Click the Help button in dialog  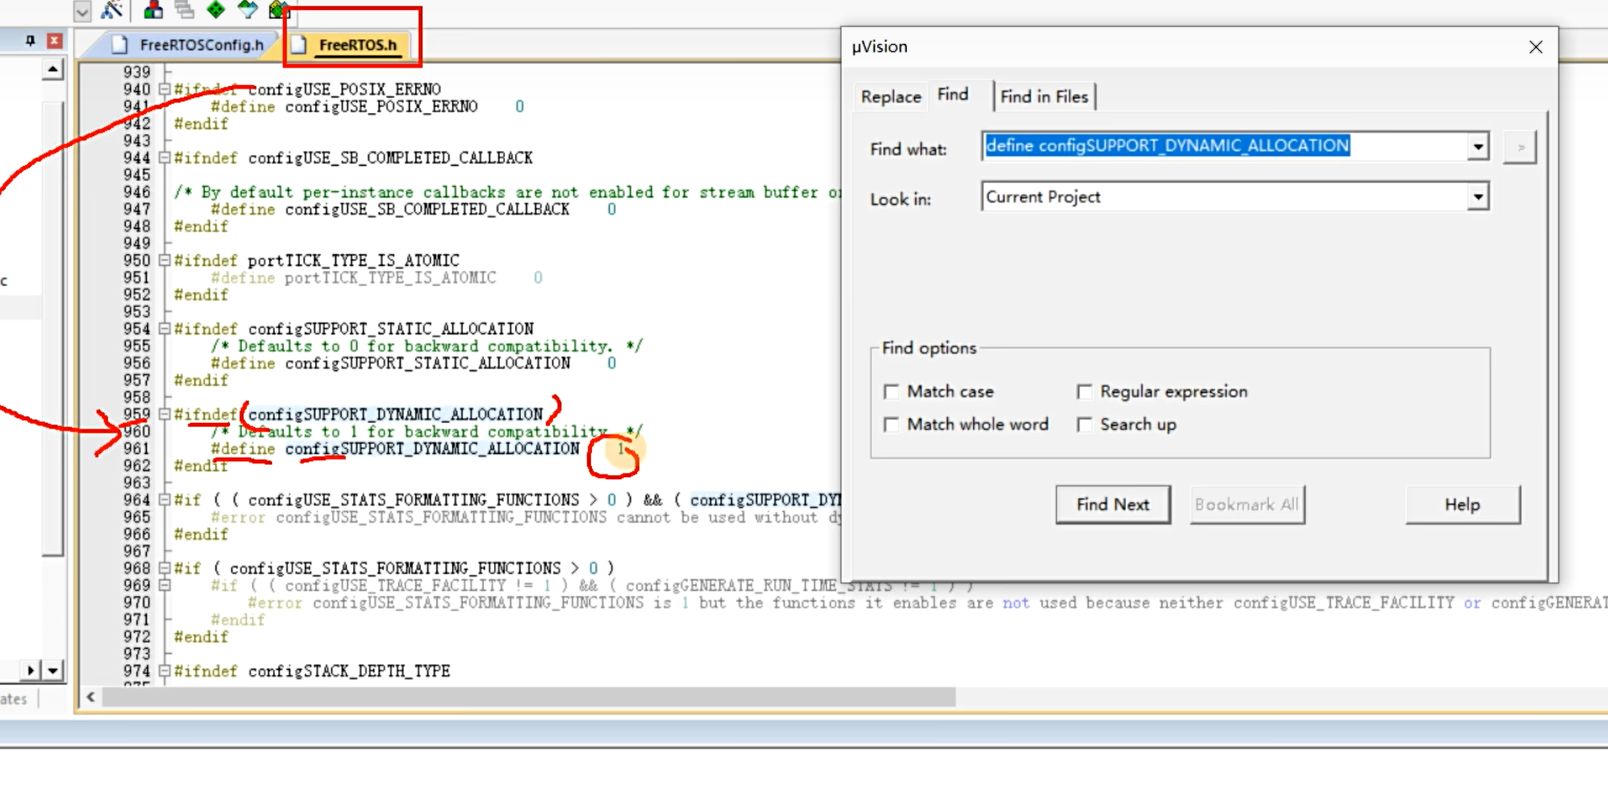click(1462, 504)
